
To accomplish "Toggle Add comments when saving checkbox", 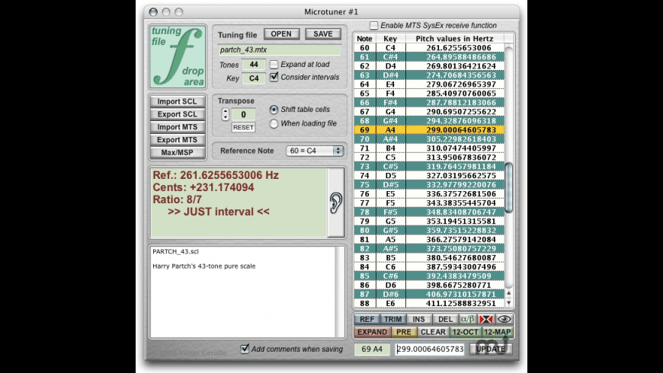I will pyautogui.click(x=245, y=349).
